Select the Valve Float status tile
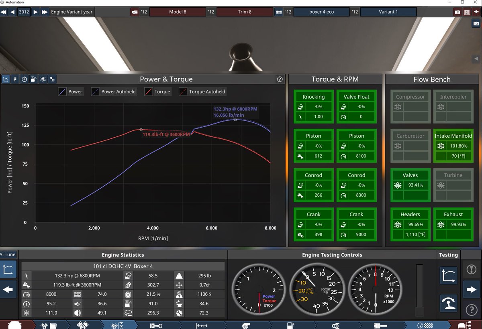Image resolution: width=482 pixels, height=329 pixels. point(357,107)
